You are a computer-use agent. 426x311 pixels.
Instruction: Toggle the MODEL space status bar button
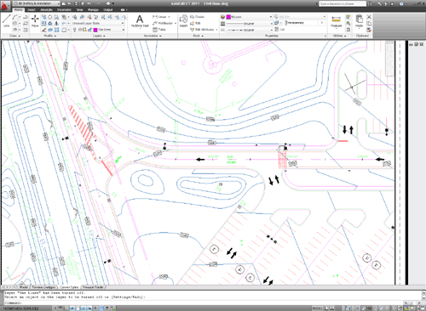(x=317, y=308)
